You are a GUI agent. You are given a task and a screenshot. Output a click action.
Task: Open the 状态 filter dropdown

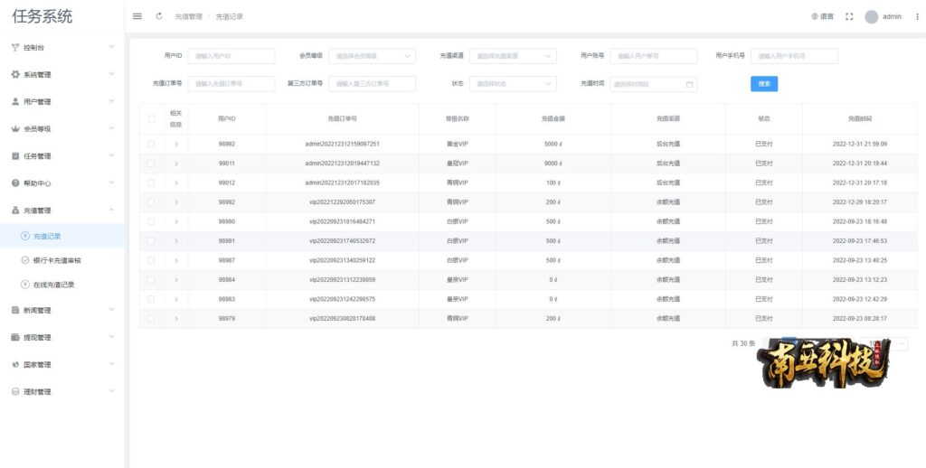point(513,84)
